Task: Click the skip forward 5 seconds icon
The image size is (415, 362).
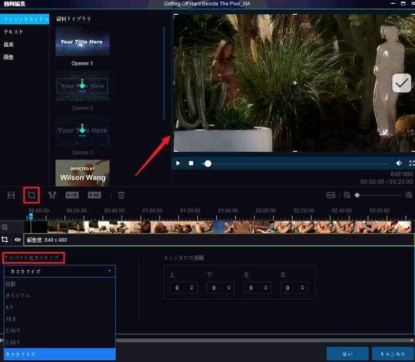Action: click(94, 195)
